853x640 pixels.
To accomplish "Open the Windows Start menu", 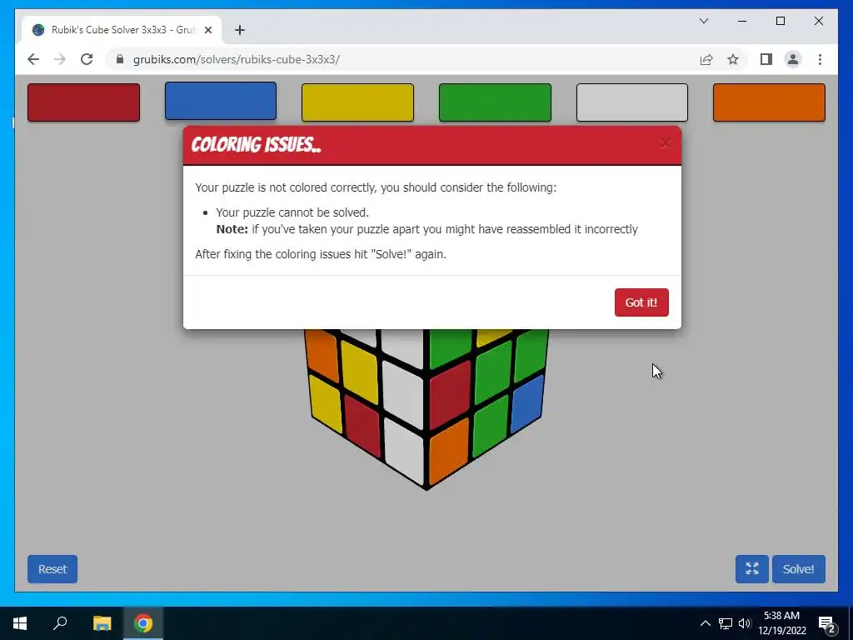I will 20,623.
